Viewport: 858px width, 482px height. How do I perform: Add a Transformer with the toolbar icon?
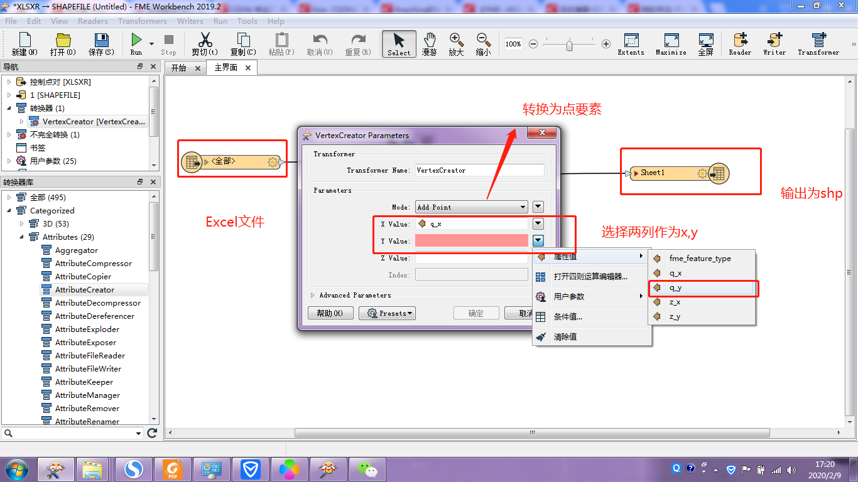click(818, 40)
